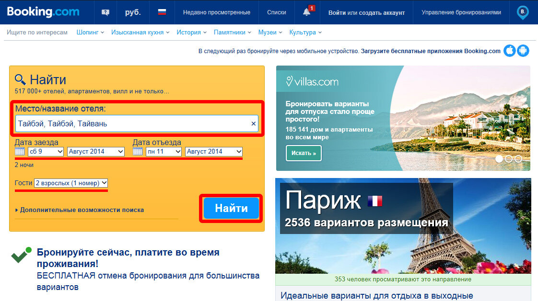
Task: Expand the История interest menu
Action: coord(192,33)
